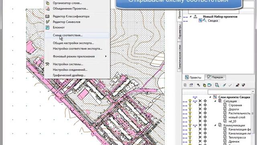Click the crosshair icon in Ситуация row
Image resolution: width=257 pixels, height=145 pixels.
coord(205,101)
